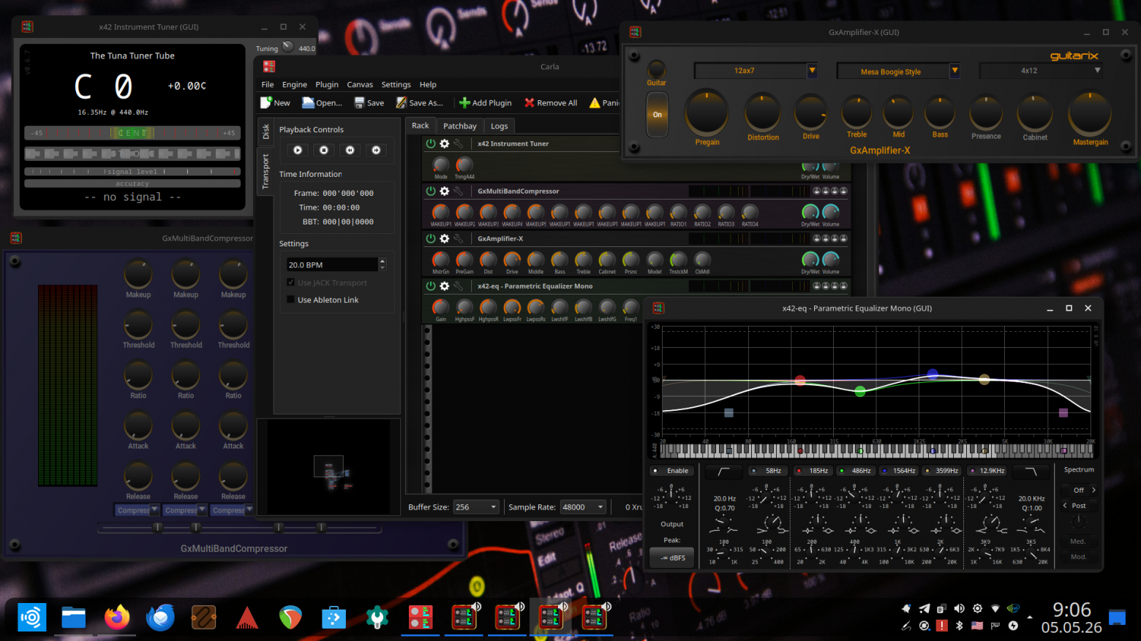
Task: Click the transport forward button in Carla
Action: 376,150
